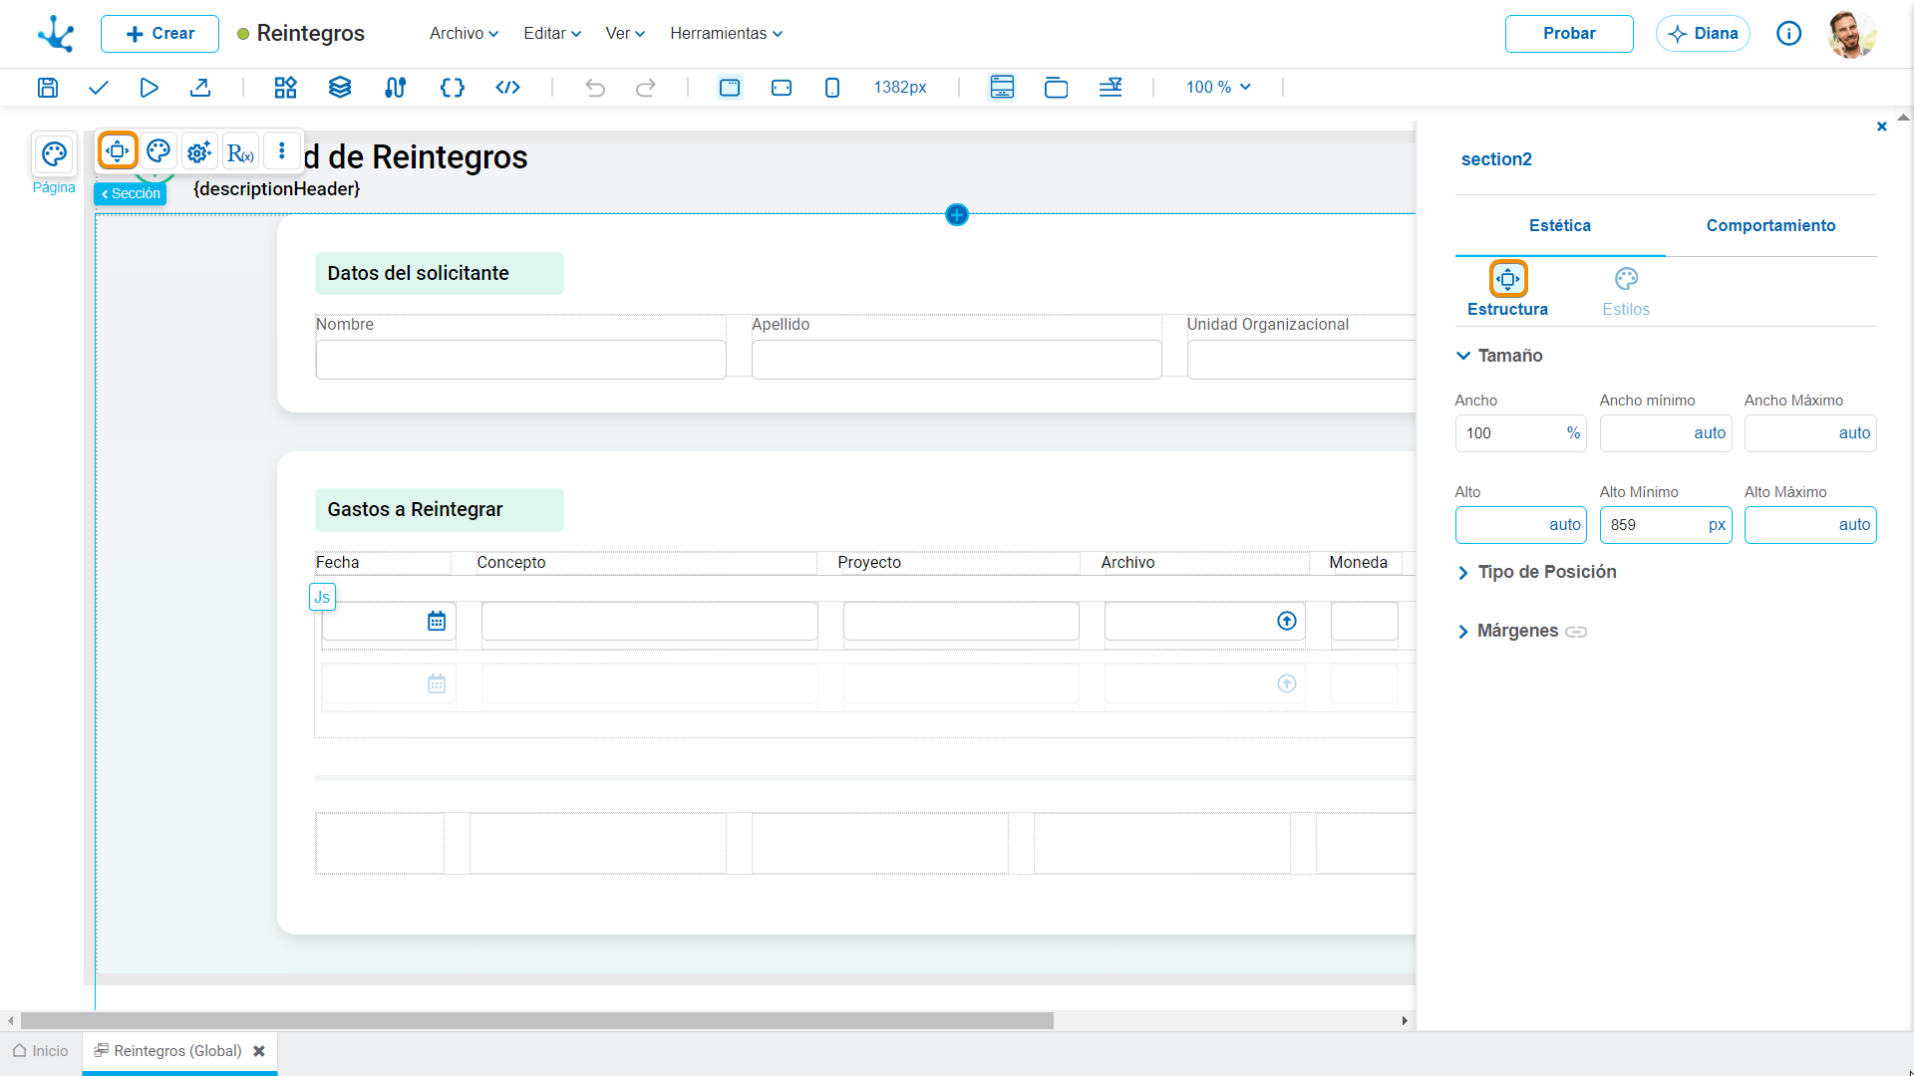Select the mobile device view icon
Viewport: 1914px width, 1076px height.
tap(832, 88)
